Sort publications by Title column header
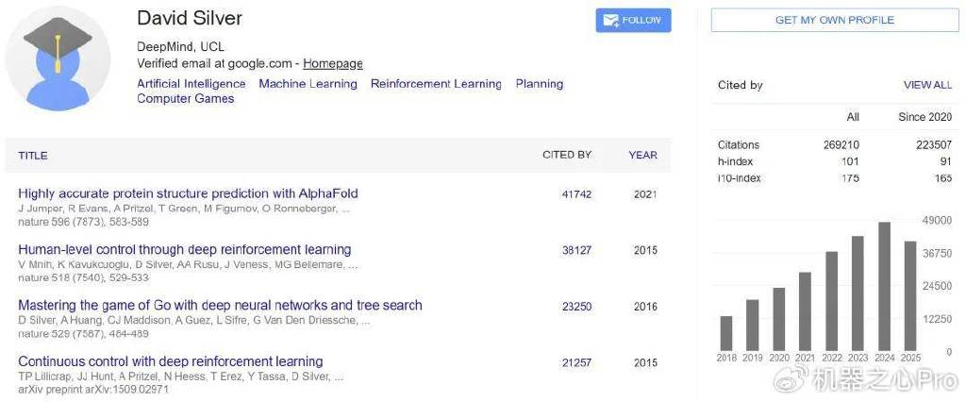 [x=32, y=156]
